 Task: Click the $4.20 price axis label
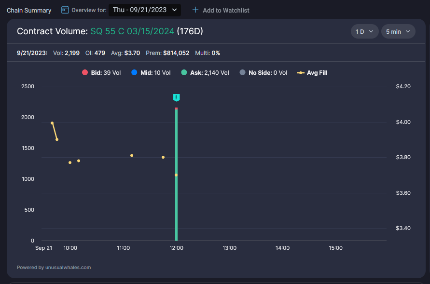coord(403,86)
